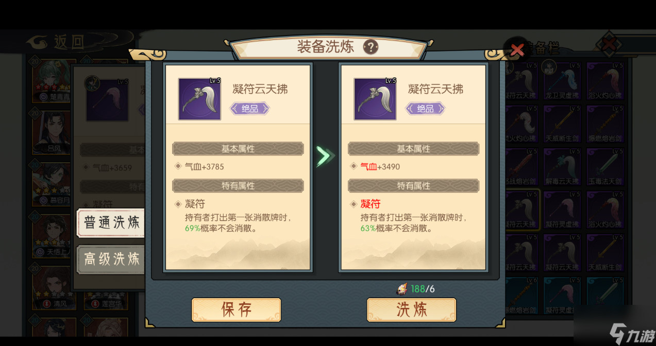The height and width of the screenshot is (346, 656).
Task: Click the right 凝符云天拂 weapon icon
Action: point(375,99)
